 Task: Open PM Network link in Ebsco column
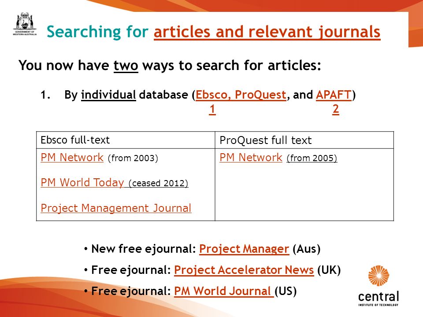click(72, 158)
